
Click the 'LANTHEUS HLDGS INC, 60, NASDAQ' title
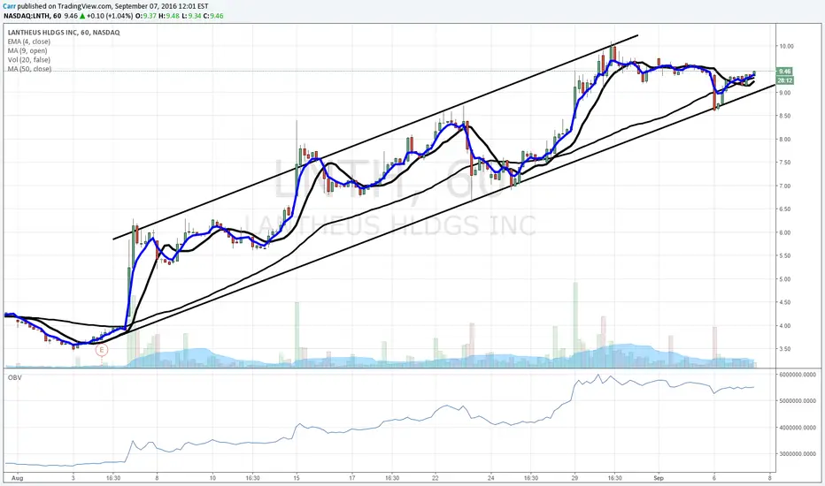coord(64,33)
